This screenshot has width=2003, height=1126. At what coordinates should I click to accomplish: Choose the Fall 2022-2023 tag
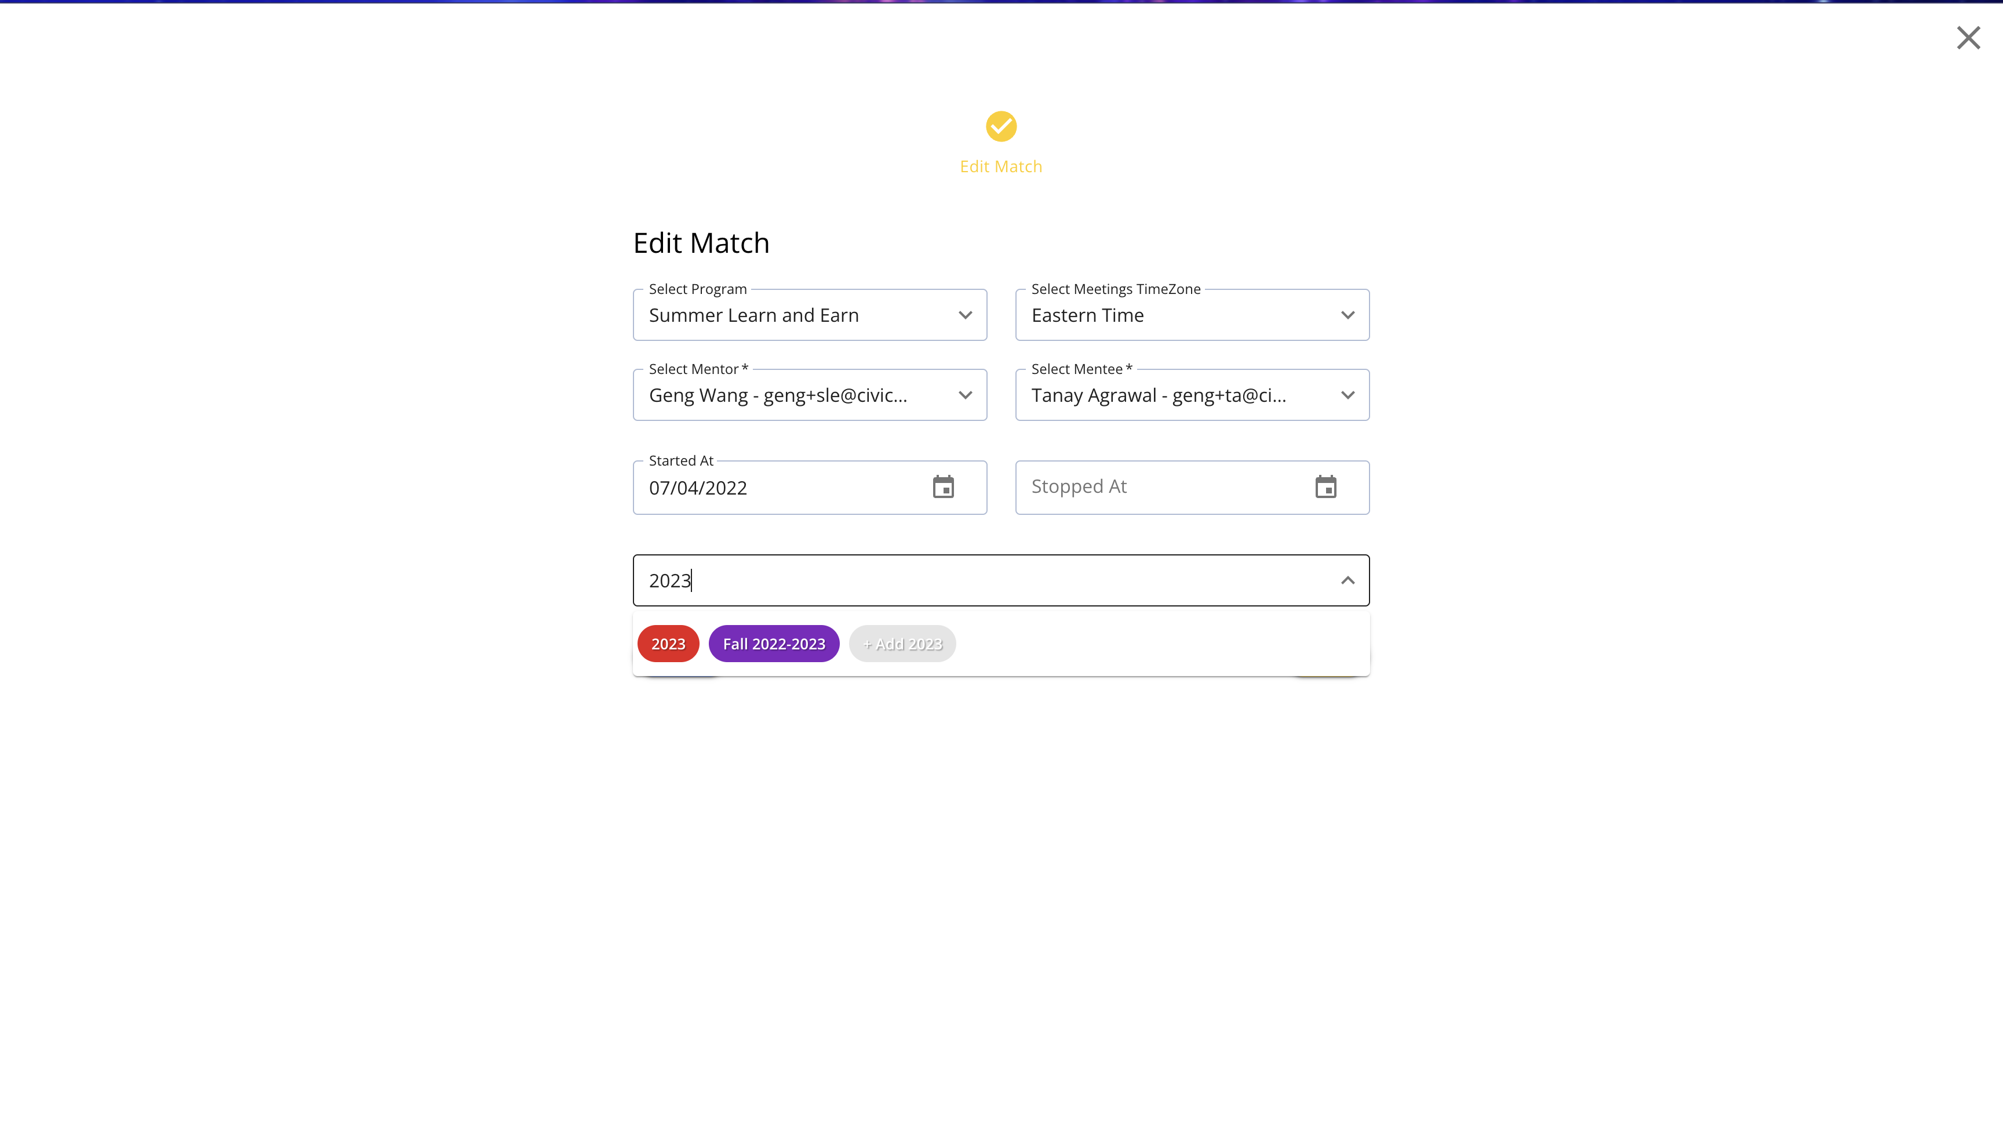click(774, 644)
